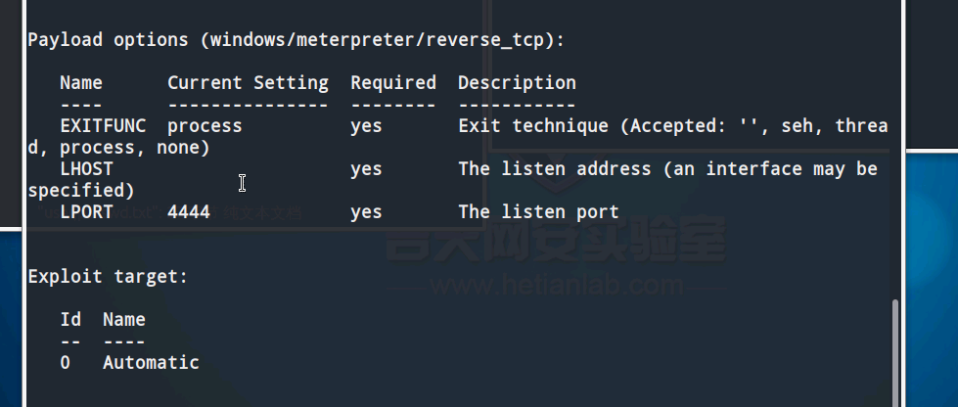The height and width of the screenshot is (407, 958).
Task: Click the 'process' setting for EXITFUNC
Action: tap(205, 127)
